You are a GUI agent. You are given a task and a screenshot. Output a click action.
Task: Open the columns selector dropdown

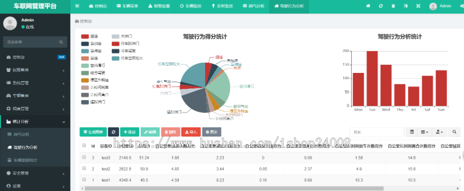[425, 132]
